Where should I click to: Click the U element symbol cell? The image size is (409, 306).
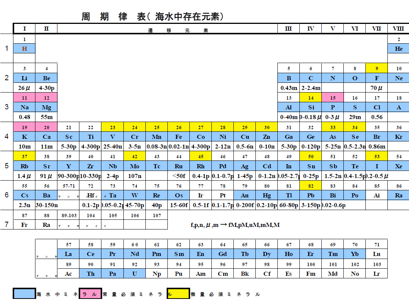pos(134,274)
